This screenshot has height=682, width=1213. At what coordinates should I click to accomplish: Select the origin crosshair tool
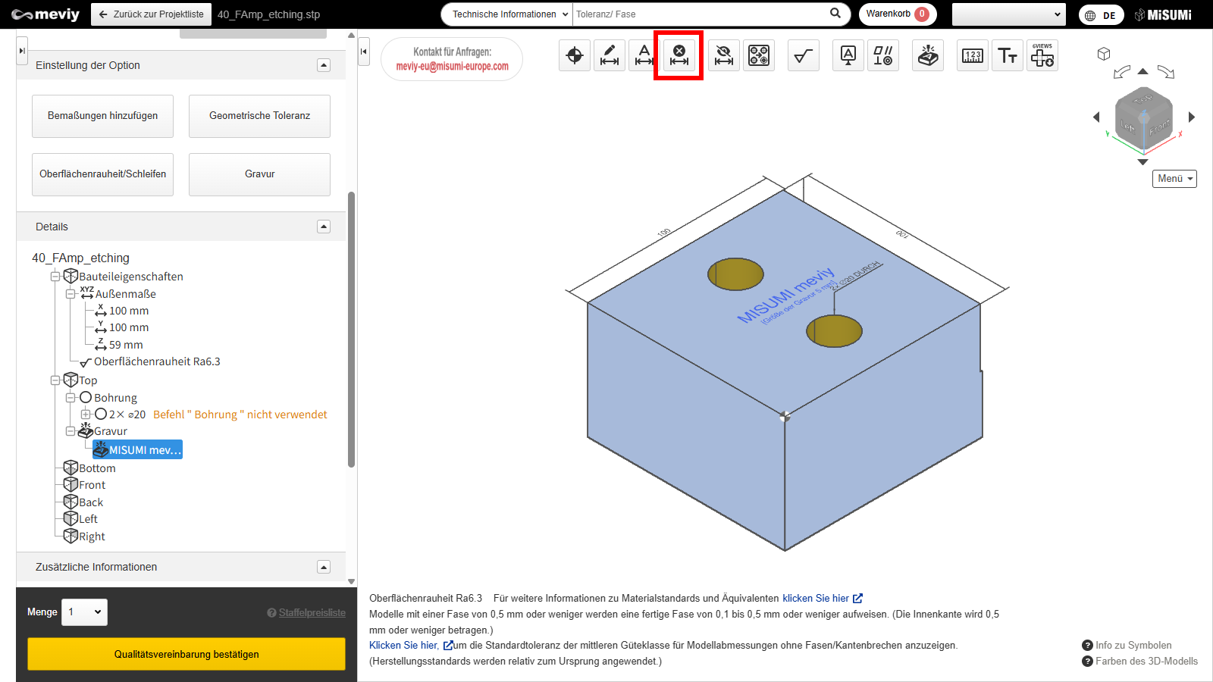point(575,55)
